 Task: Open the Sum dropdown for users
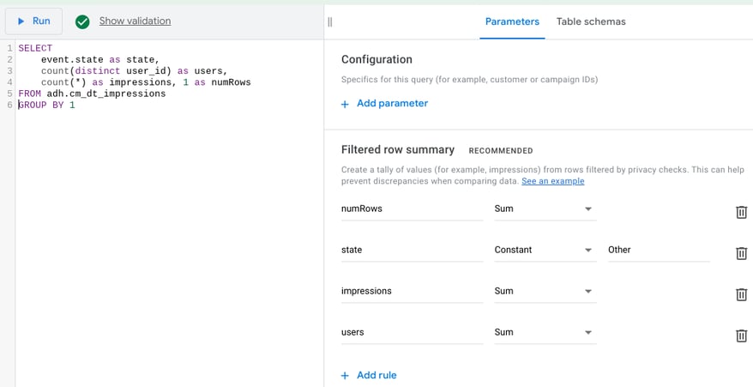[x=545, y=332]
